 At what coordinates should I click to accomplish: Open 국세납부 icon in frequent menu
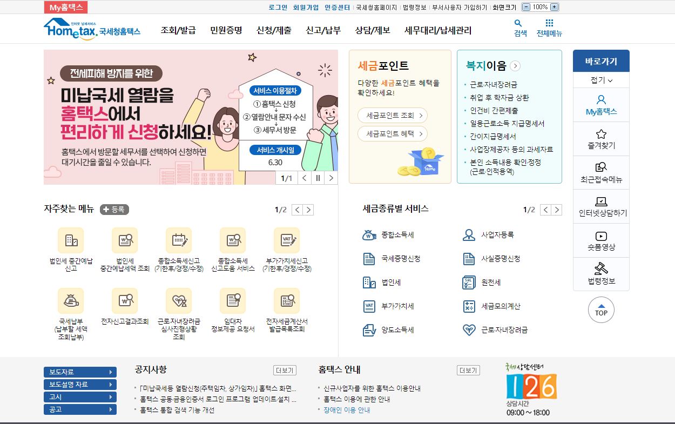71,301
